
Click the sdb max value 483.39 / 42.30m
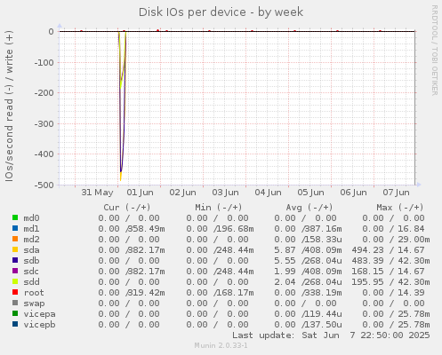click(x=390, y=261)
